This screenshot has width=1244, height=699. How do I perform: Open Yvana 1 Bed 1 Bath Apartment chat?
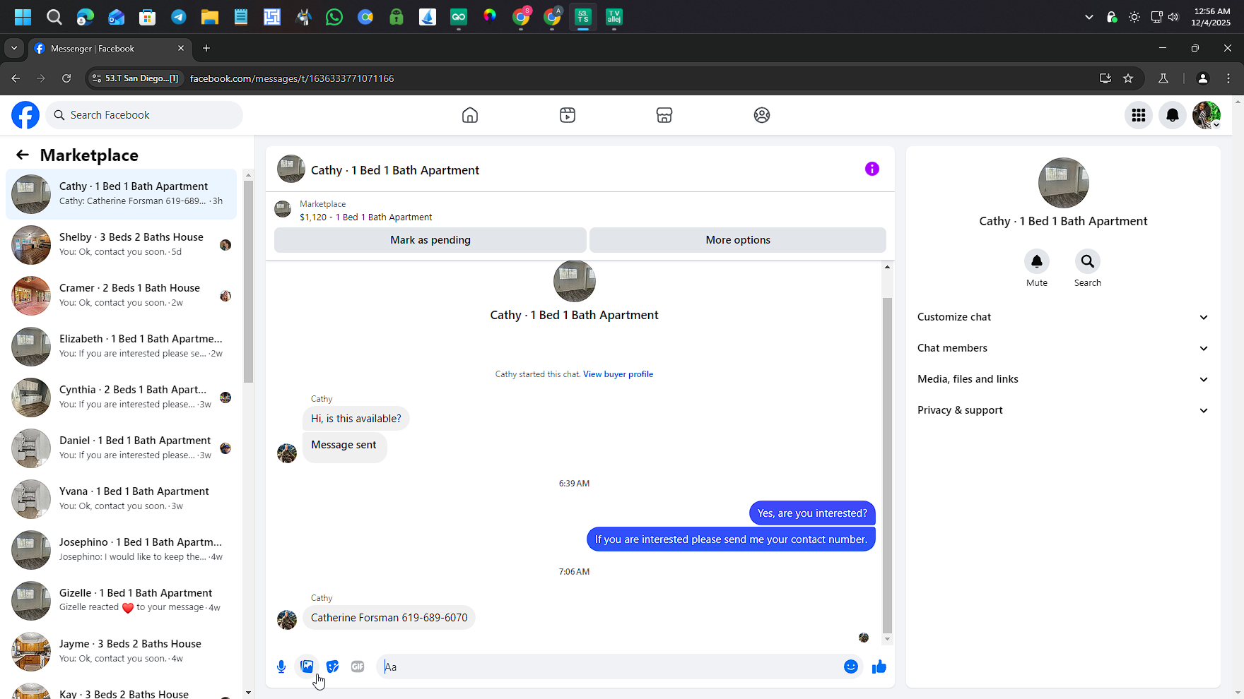[122, 499]
